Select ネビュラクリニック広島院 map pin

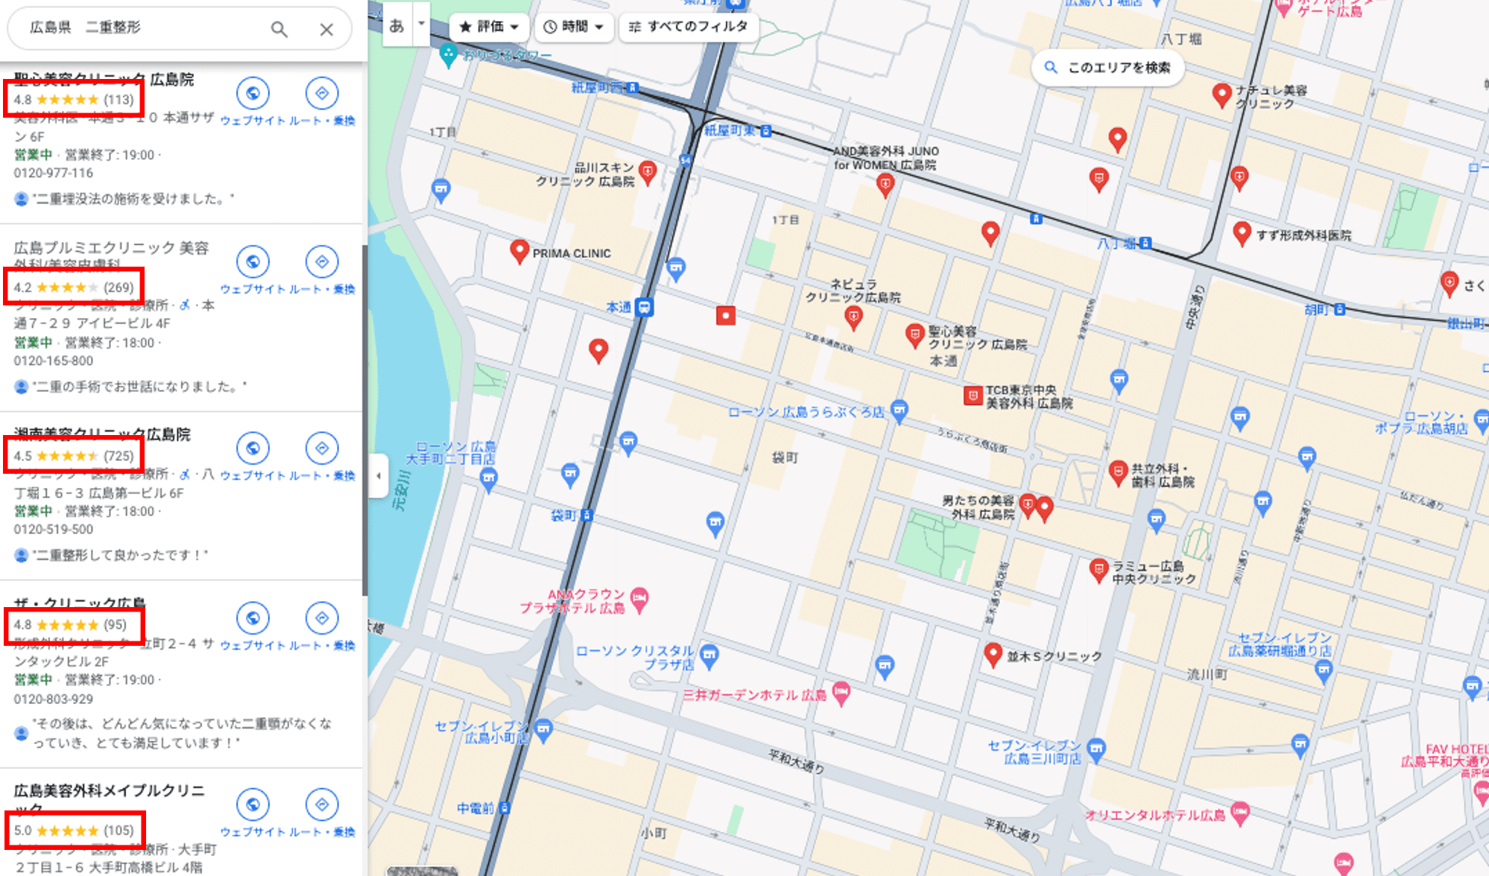(x=853, y=319)
